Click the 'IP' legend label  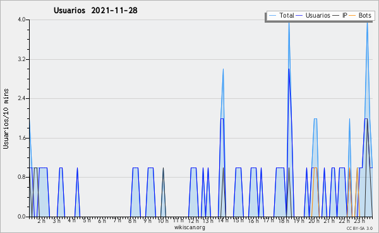[x=345, y=15]
